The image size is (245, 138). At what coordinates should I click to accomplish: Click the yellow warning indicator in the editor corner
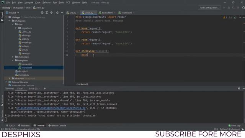pos(225,17)
